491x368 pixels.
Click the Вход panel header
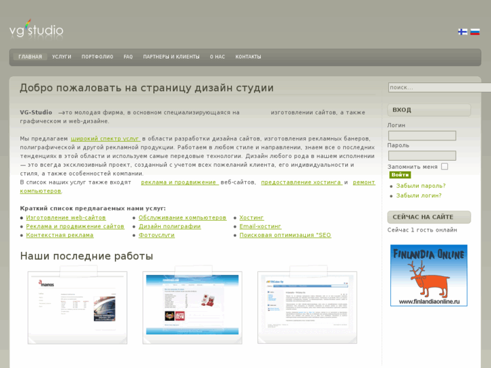429,110
